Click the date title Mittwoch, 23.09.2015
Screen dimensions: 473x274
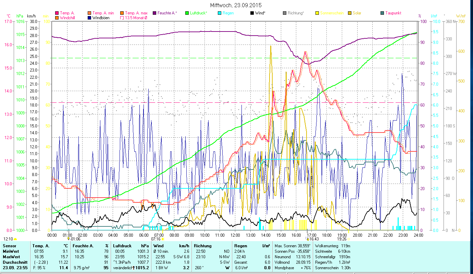click(x=236, y=5)
